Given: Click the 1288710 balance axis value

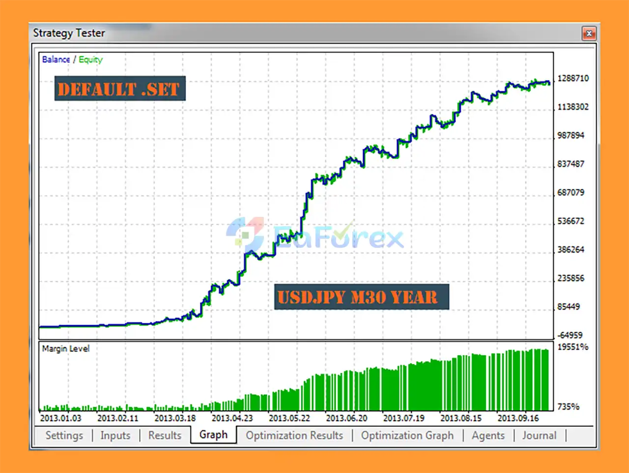Looking at the screenshot, I should 572,79.
